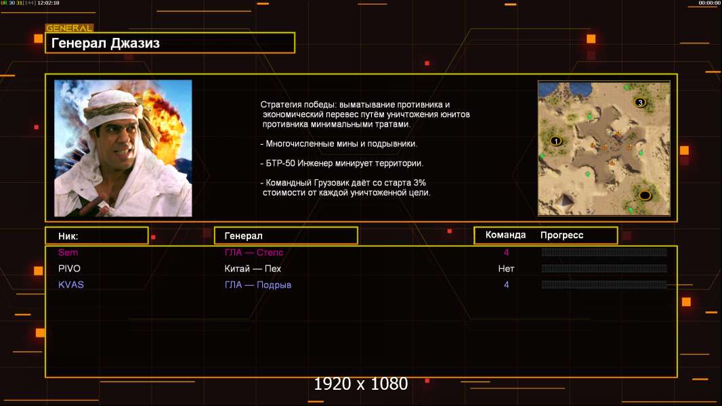
Task: Click 'ГЛА — Стелс' general entry
Action: [x=254, y=252]
